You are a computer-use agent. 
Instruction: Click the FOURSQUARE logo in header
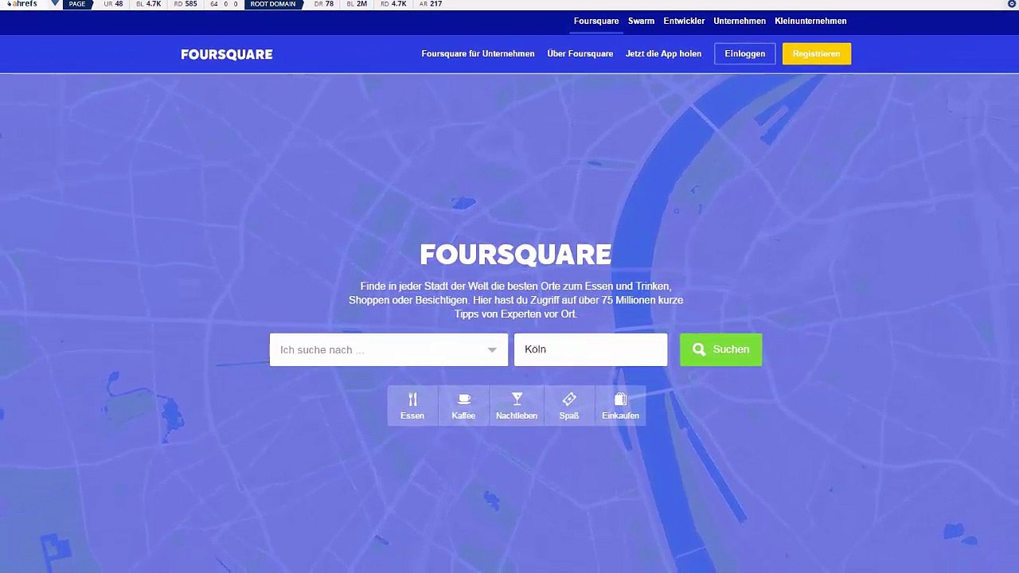pyautogui.click(x=227, y=54)
